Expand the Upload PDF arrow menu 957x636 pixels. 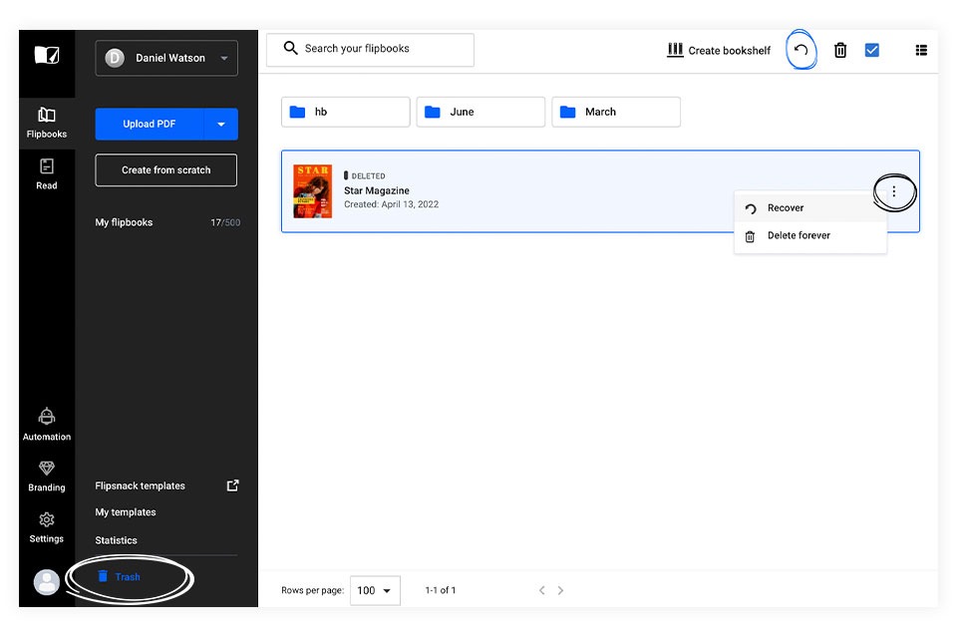[221, 124]
